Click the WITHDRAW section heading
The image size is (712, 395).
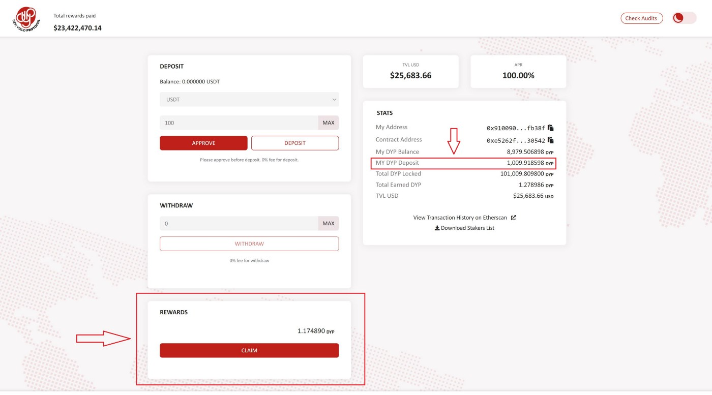click(176, 206)
